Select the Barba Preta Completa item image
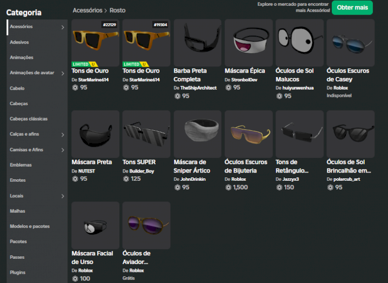 pos(197,43)
